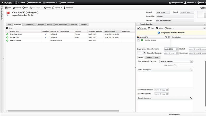The width and height of the screenshot is (206, 116).
Task: Click the Save toolbar icon
Action: click(6, 8)
